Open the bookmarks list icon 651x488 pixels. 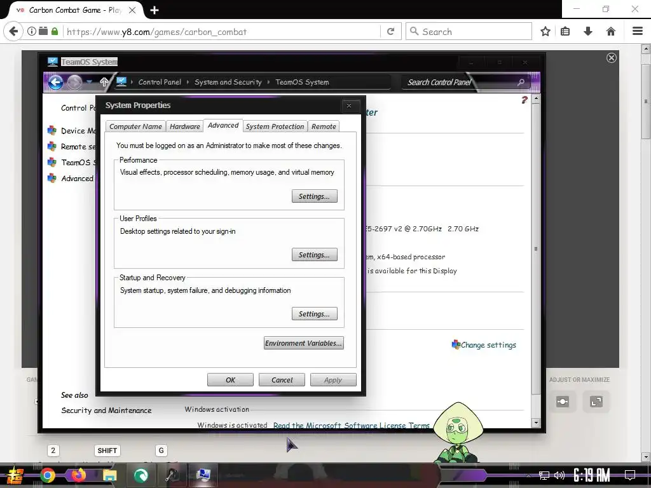(x=565, y=32)
